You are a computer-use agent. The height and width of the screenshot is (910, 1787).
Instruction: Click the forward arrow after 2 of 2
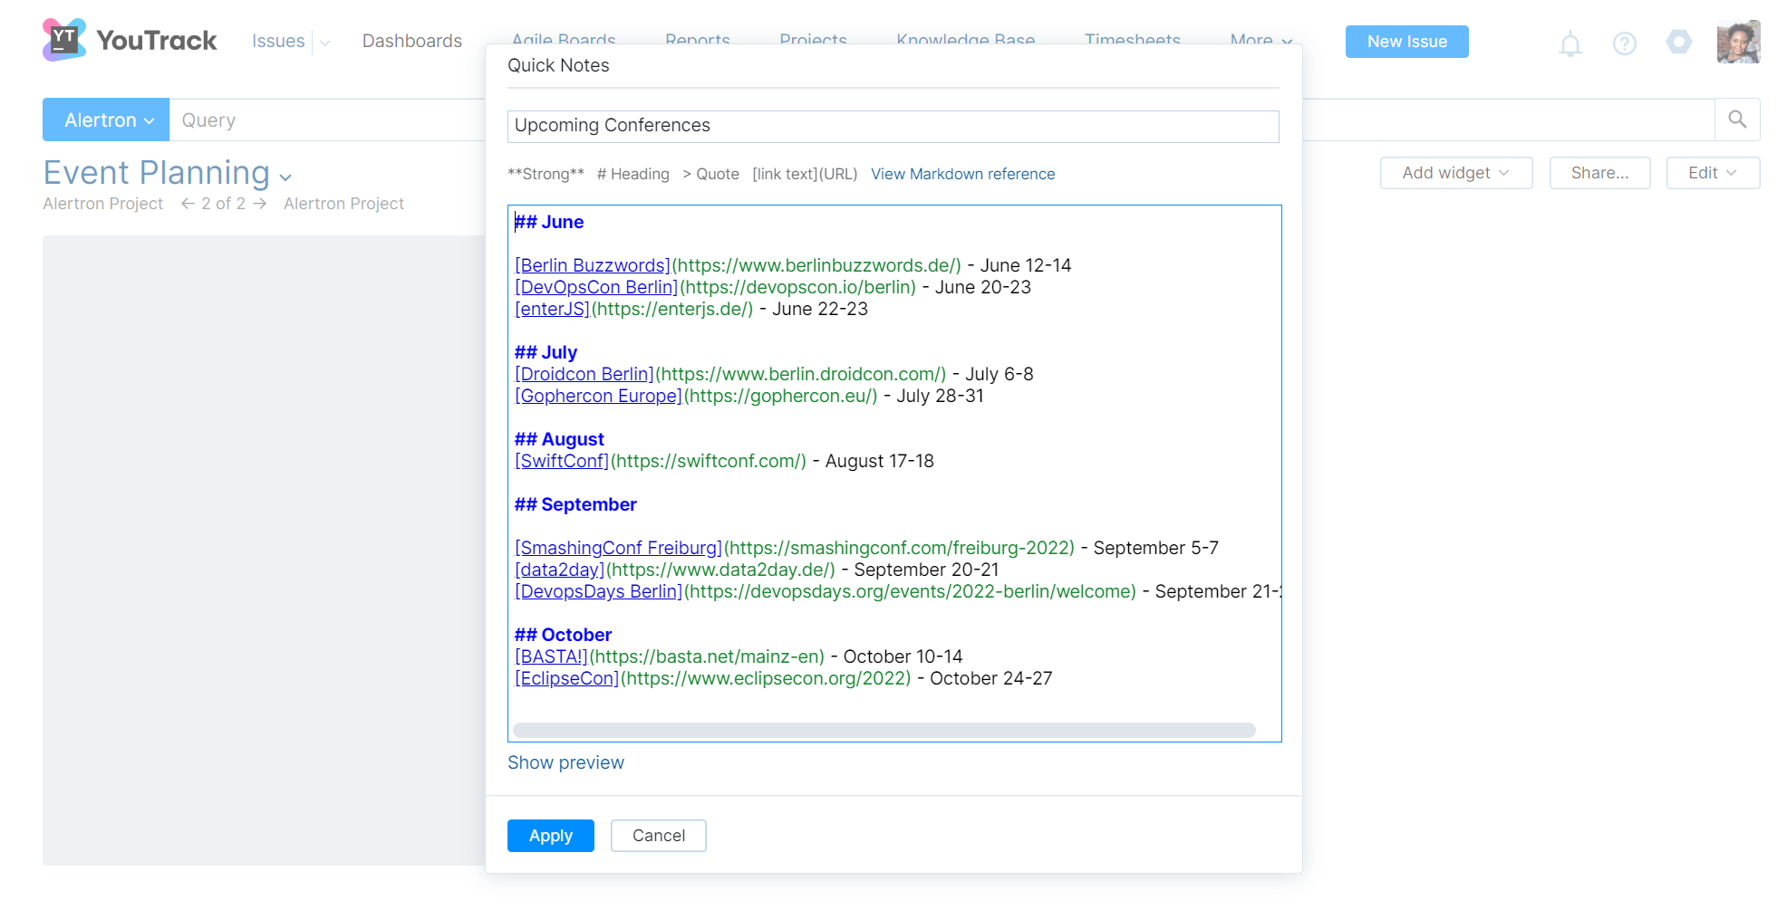[261, 204]
